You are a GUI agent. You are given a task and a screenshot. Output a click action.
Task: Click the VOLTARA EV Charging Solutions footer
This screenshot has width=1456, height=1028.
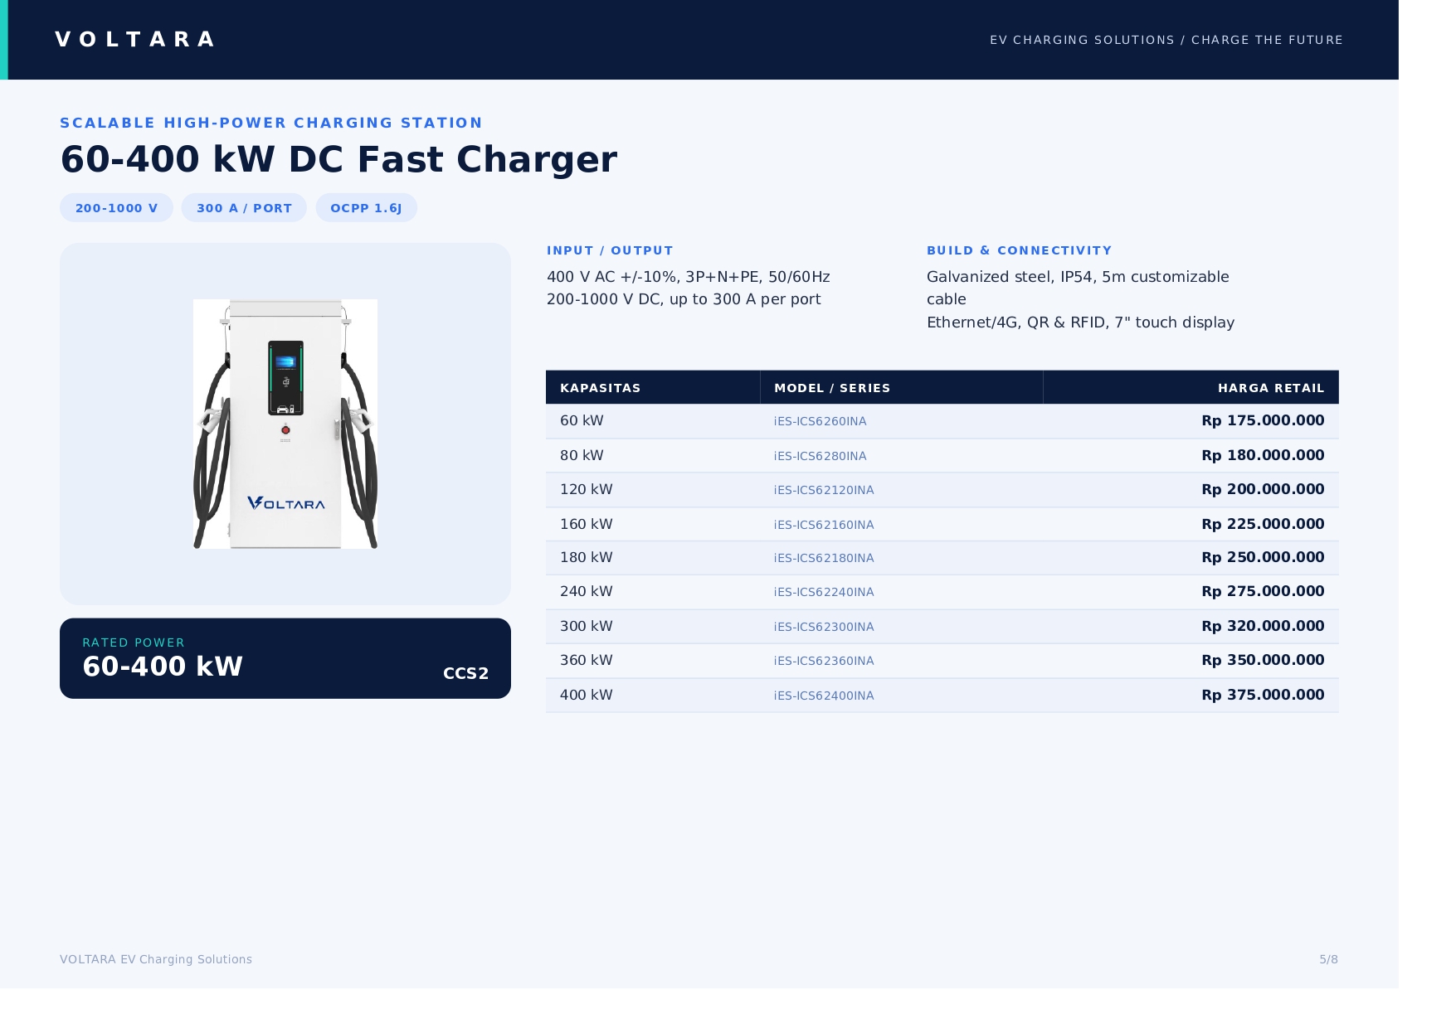pyautogui.click(x=156, y=959)
